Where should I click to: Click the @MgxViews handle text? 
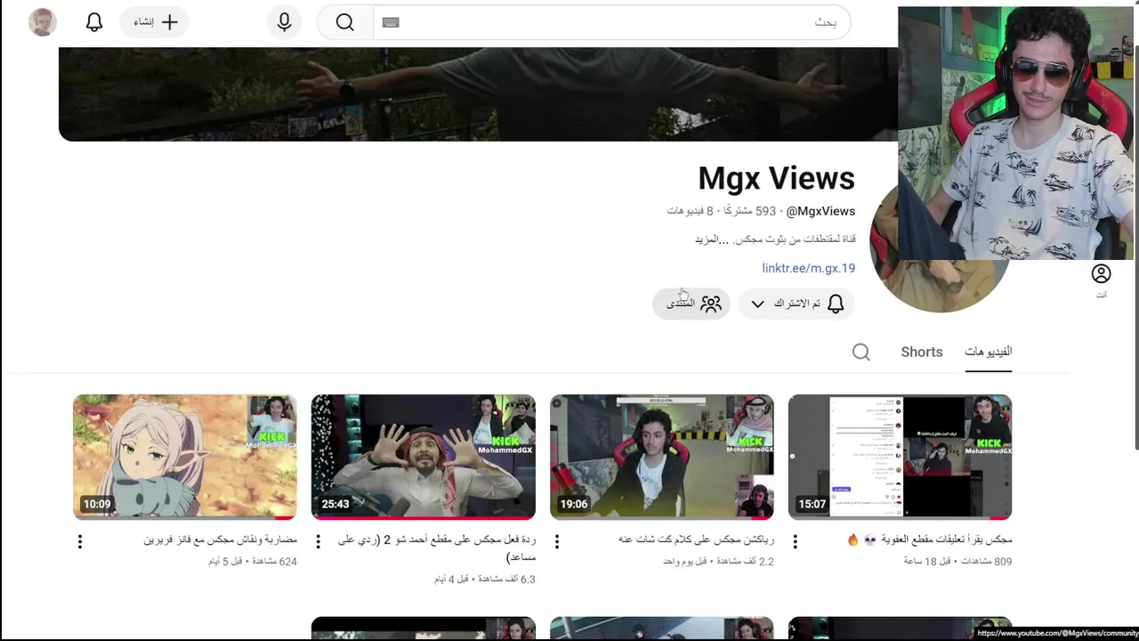point(820,211)
